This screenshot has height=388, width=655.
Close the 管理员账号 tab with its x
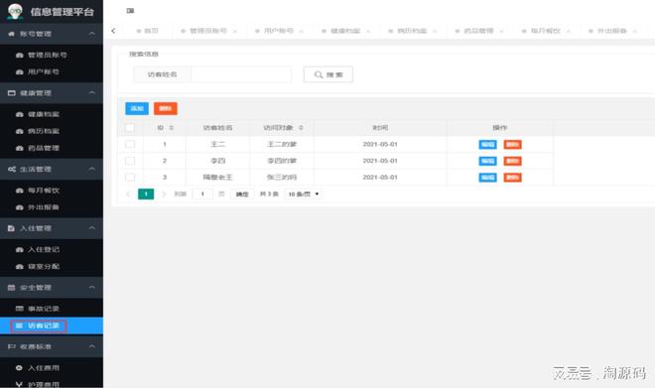pyautogui.click(x=235, y=32)
